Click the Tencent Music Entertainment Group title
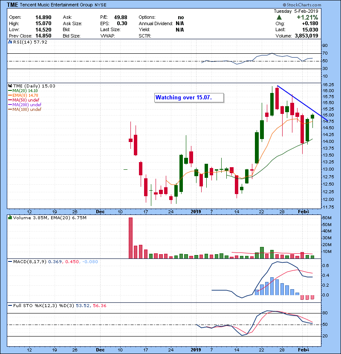The image size is (341, 354). point(56,5)
